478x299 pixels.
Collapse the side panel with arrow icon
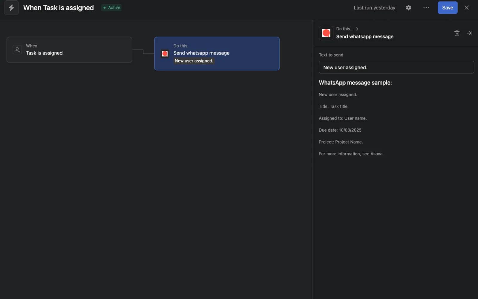(x=469, y=33)
